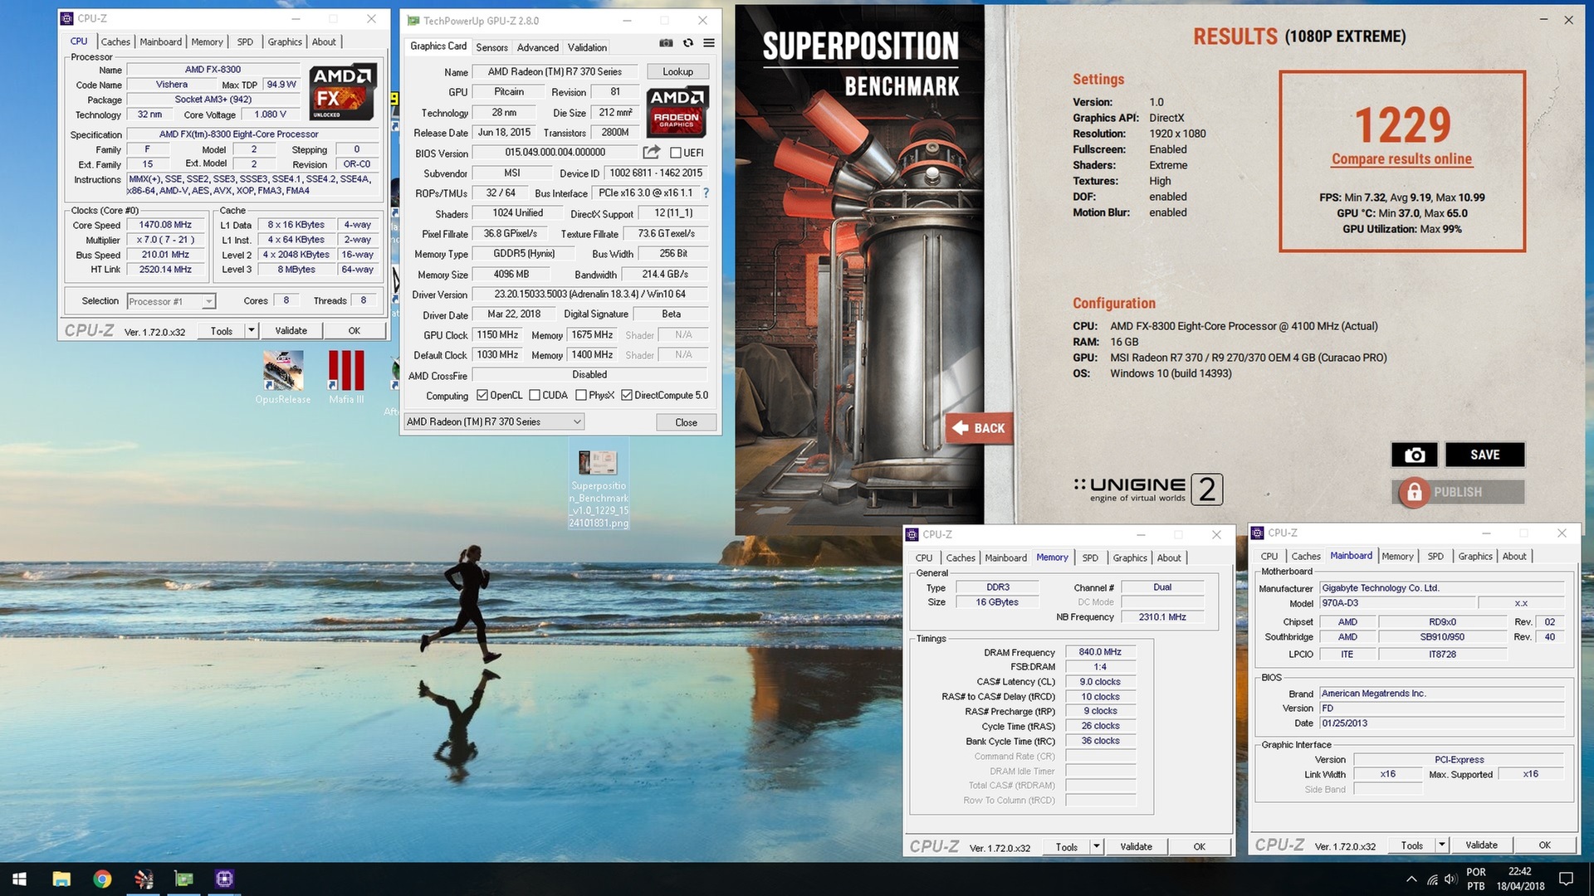Switch to the Validation tab in GPU-Z
The image size is (1594, 896).
pyautogui.click(x=587, y=47)
